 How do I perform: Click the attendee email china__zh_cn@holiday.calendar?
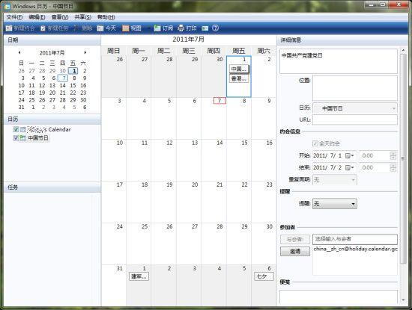point(355,249)
